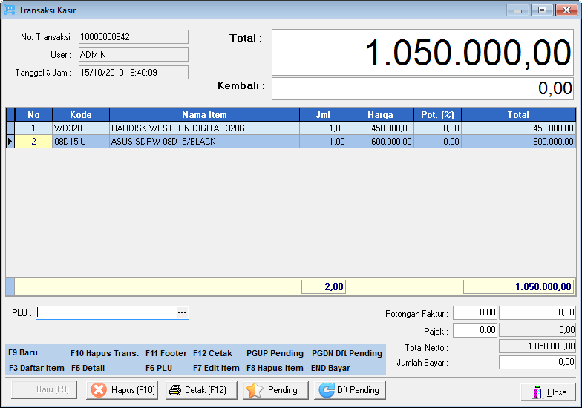The height and width of the screenshot is (408, 582).
Task: Click the Potongan Faktur amount field
Action: 537,312
